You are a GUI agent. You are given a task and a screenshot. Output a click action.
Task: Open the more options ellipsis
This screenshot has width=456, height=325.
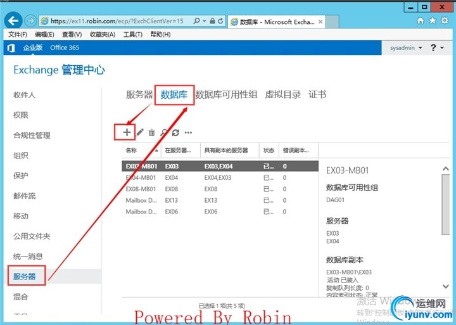tap(188, 132)
